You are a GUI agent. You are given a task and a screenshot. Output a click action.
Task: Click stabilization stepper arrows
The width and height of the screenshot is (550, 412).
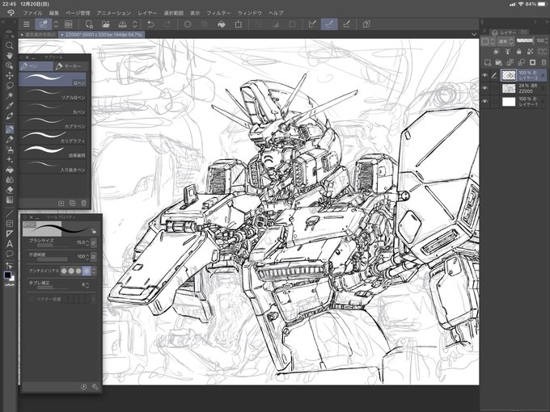tap(87, 285)
